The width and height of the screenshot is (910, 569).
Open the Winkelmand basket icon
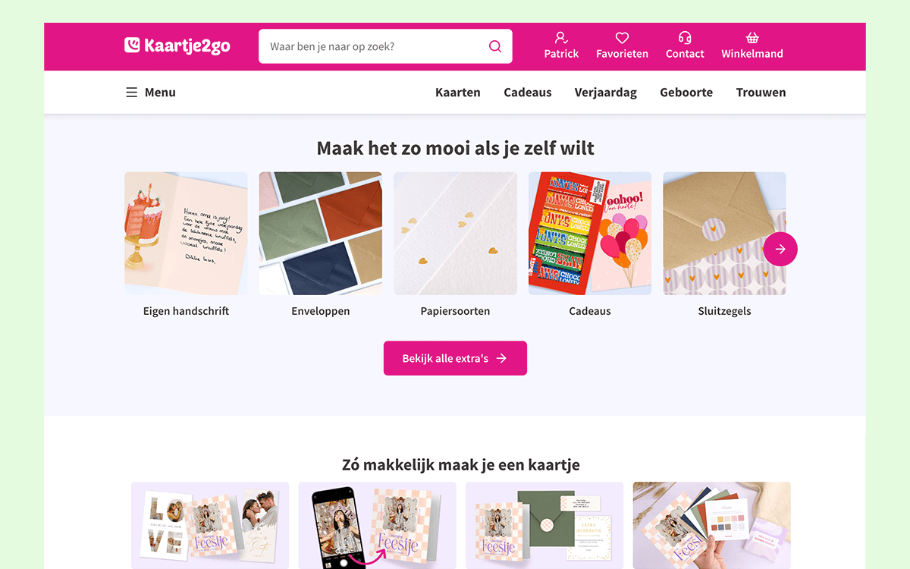[x=752, y=38]
